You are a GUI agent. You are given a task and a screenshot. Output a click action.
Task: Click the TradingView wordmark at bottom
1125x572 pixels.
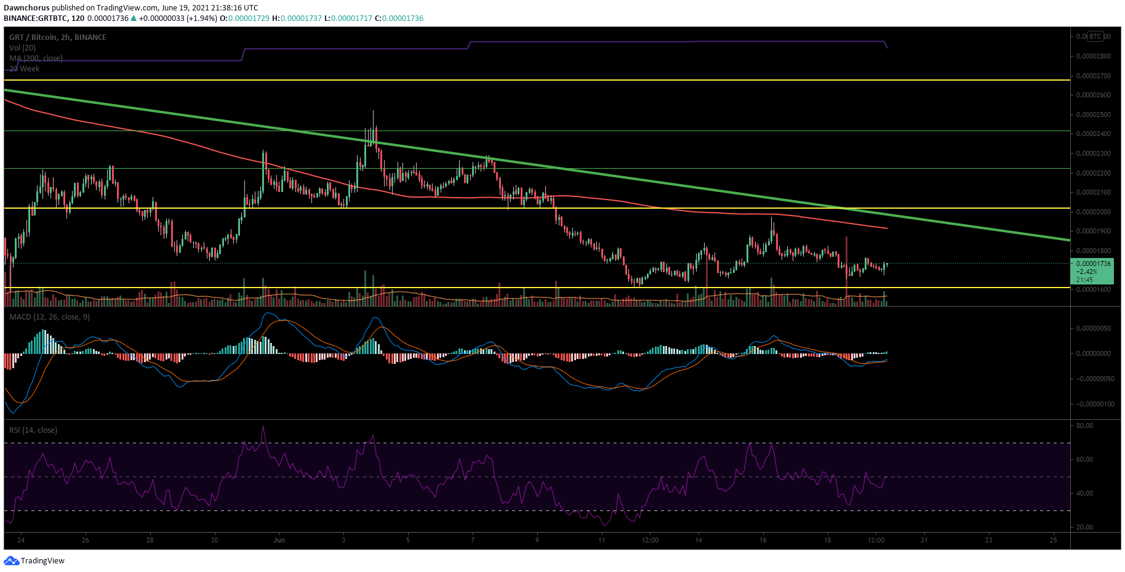(x=42, y=561)
